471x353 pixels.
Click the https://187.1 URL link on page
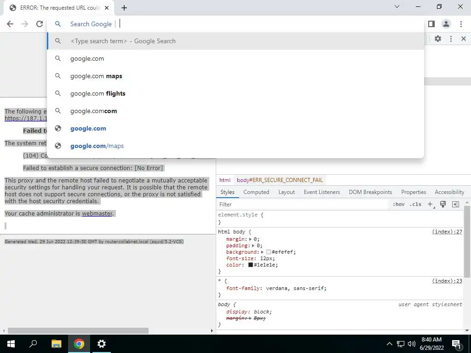coord(26,118)
